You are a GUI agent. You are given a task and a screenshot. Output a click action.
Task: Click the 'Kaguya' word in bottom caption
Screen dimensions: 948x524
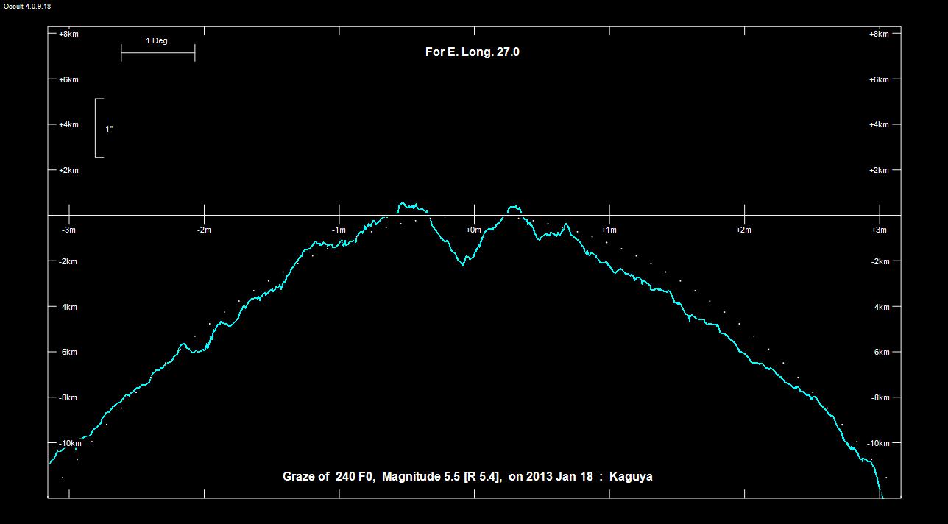[x=631, y=476]
